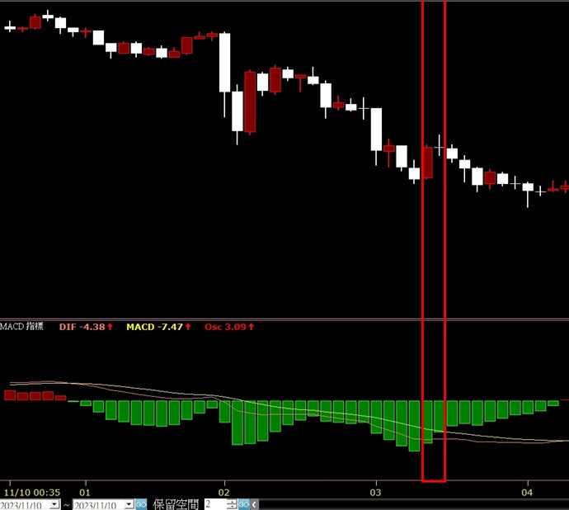Increase 保留空間 value with the up arrow

click(232, 501)
